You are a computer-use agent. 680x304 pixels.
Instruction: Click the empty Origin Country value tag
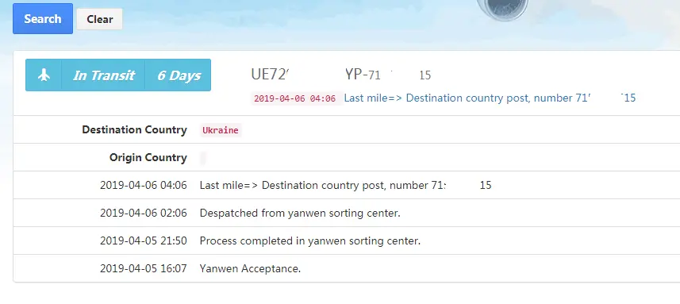(x=203, y=158)
